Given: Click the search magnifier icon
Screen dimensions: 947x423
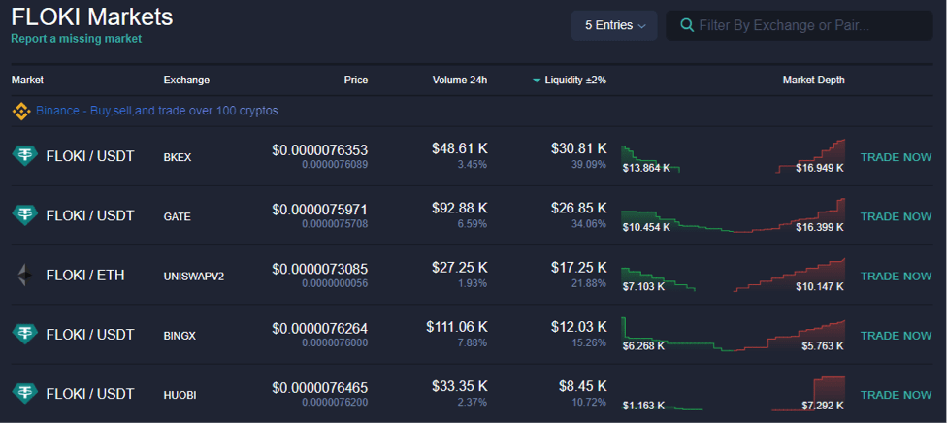Looking at the screenshot, I should click(x=687, y=25).
